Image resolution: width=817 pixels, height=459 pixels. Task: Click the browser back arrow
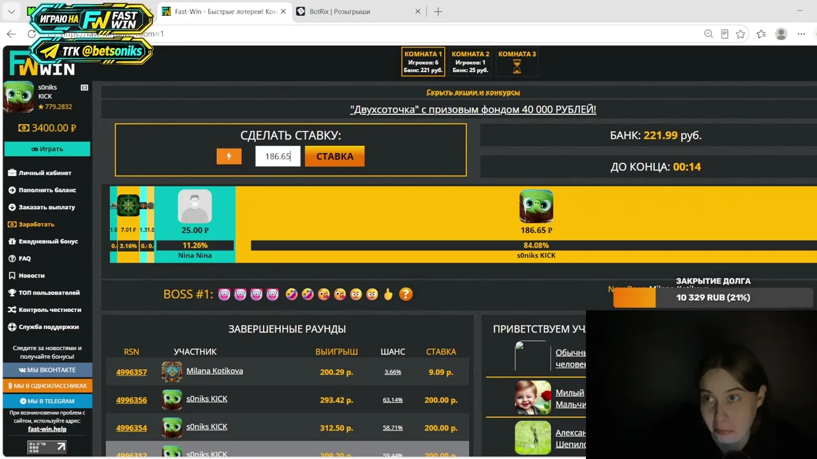11,34
